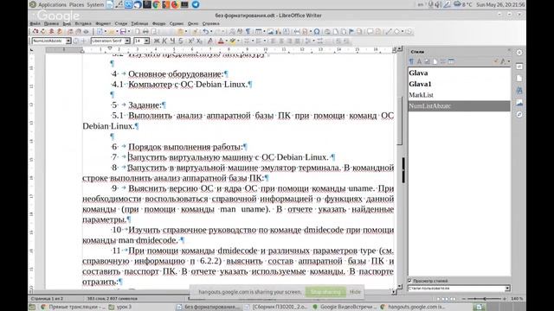Click the Strikethrough (S) formatting button

pos(181,41)
